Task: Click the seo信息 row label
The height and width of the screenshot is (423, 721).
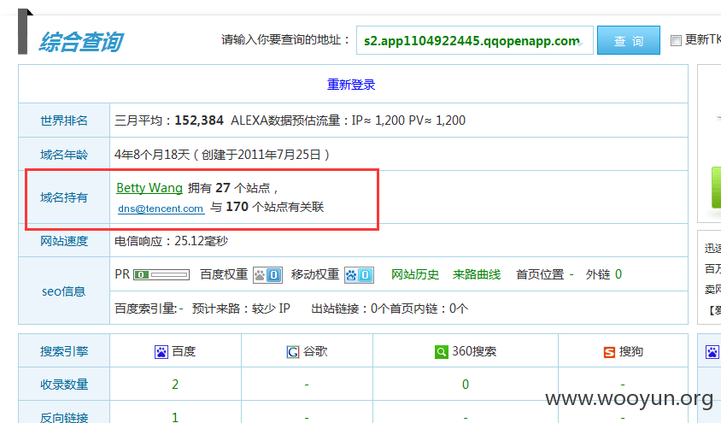Action: pos(64,291)
